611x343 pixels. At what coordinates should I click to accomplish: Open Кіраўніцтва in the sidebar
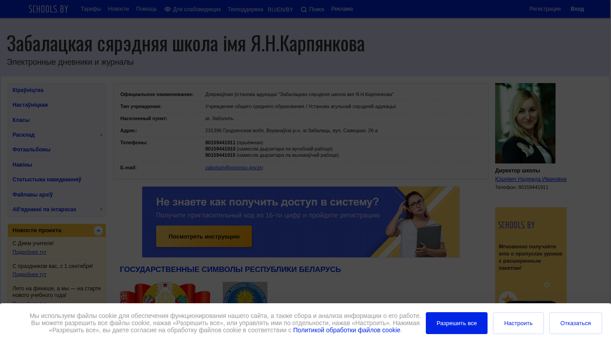tap(57, 90)
